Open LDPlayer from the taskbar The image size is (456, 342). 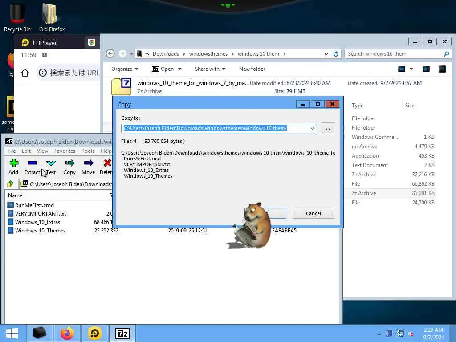[x=94, y=333]
